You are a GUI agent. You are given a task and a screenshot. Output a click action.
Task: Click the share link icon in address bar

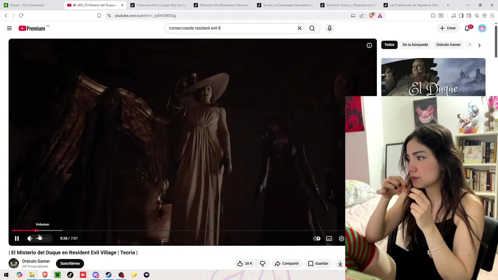point(362,16)
